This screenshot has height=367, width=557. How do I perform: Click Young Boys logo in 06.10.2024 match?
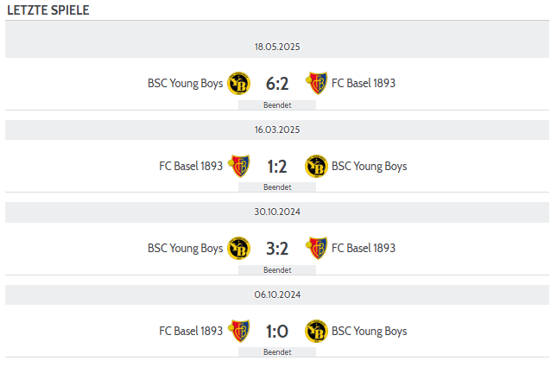coord(316,331)
